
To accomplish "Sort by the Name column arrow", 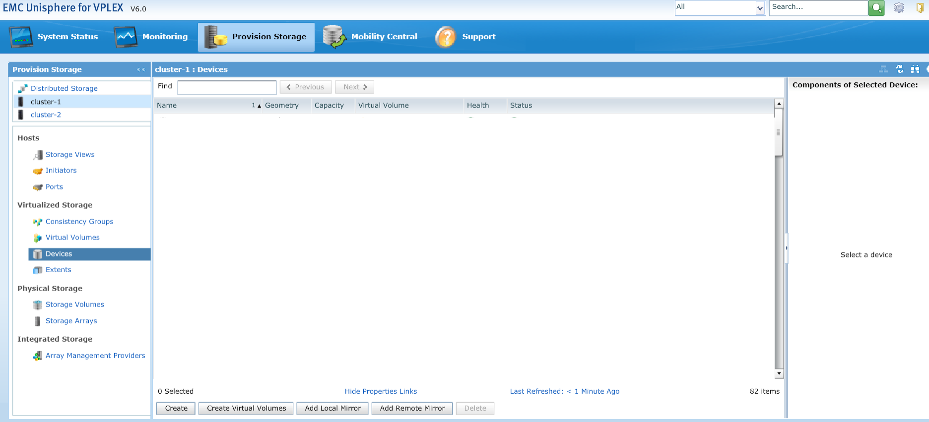I will pyautogui.click(x=259, y=106).
